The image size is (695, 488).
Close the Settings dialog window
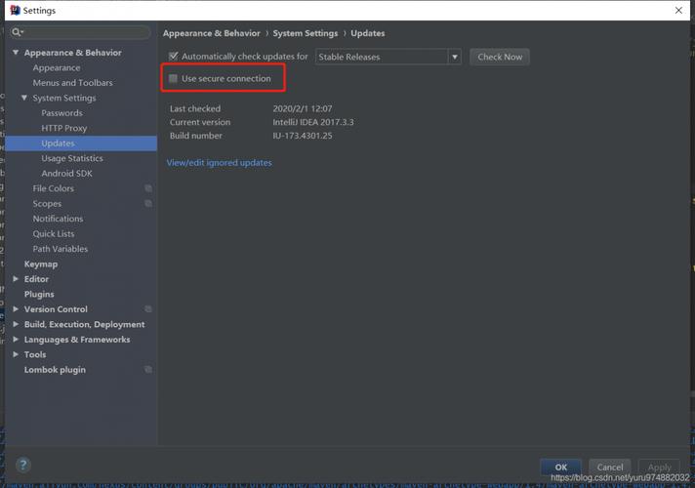(x=678, y=10)
